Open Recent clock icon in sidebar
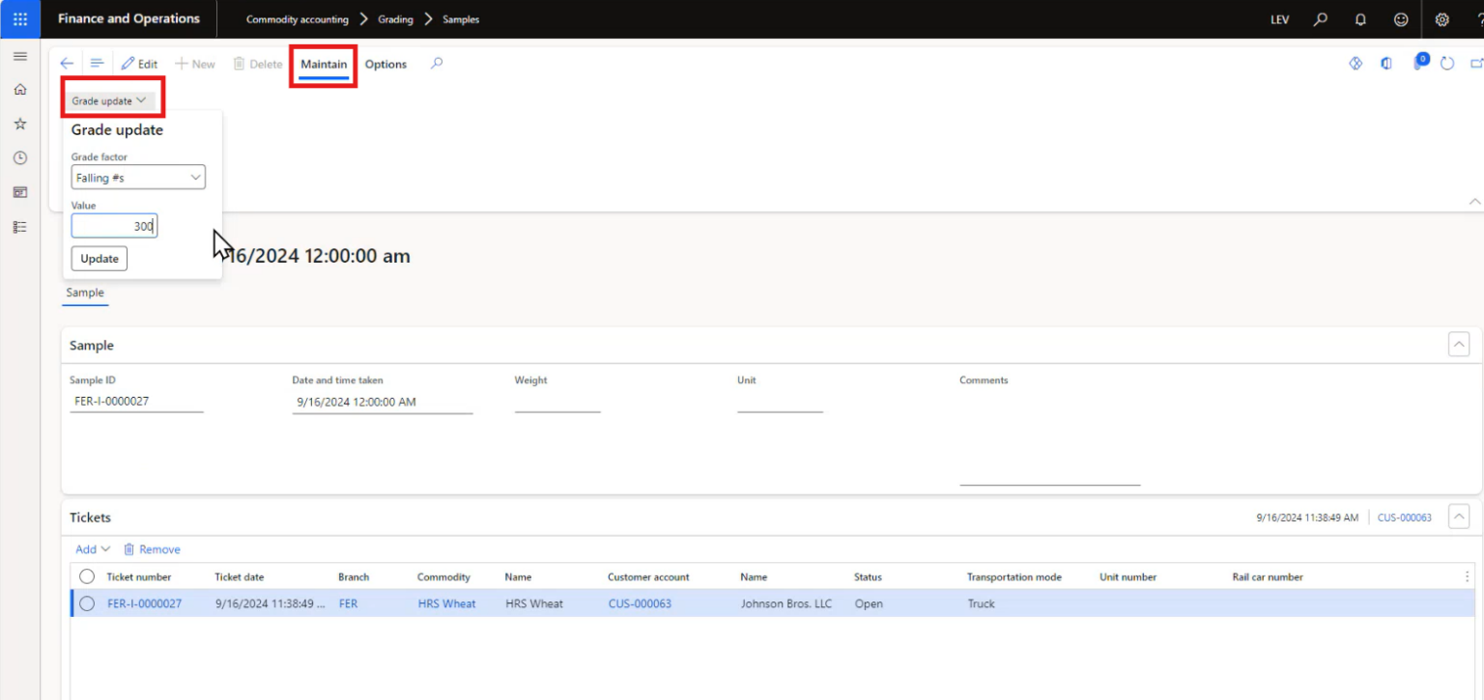The width and height of the screenshot is (1484, 700). pyautogui.click(x=19, y=158)
